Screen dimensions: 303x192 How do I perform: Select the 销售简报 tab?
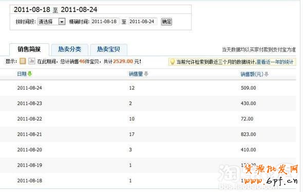(29, 49)
